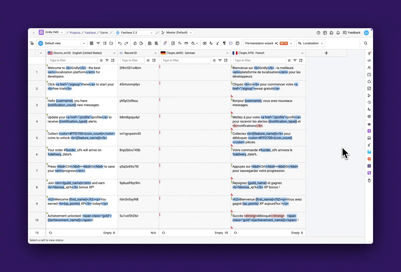
Task: Expand the Default view selector
Action: (x=62, y=43)
